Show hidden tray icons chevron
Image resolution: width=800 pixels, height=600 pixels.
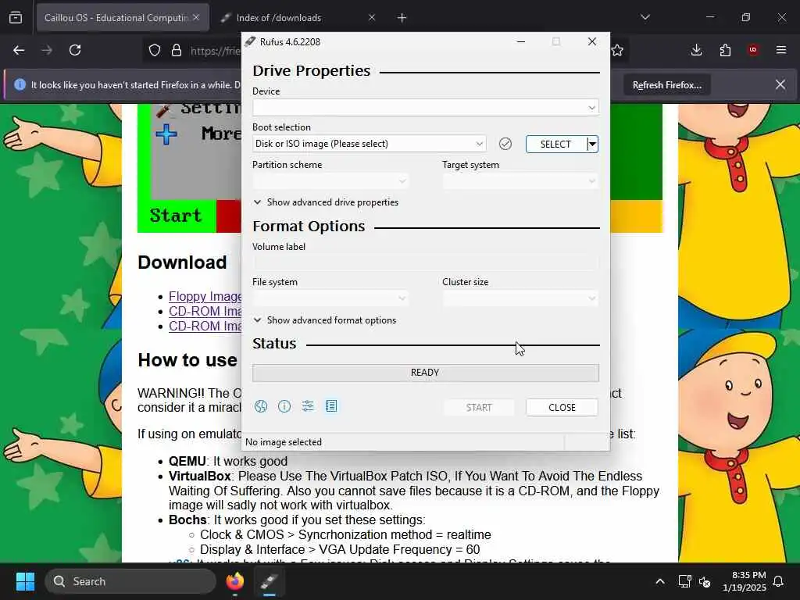pyautogui.click(x=659, y=581)
